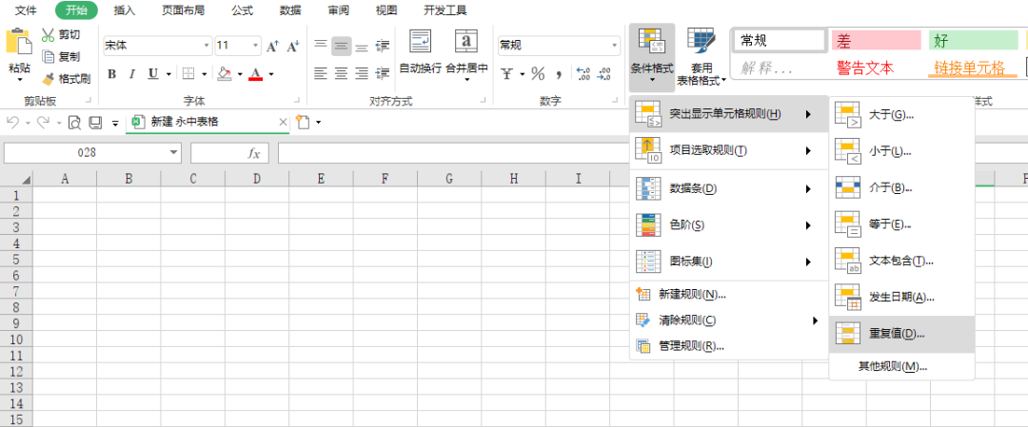The width and height of the screenshot is (1028, 427).
Task: Switch to the 插入 tab
Action: 125,10
